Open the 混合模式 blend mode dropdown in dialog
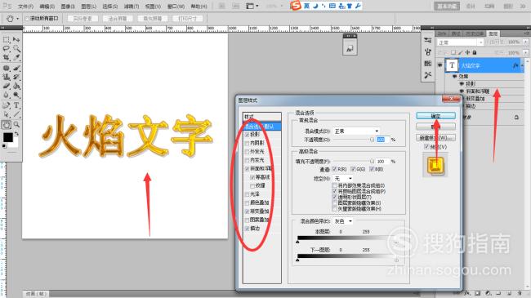The width and height of the screenshot is (531, 298). click(356, 131)
